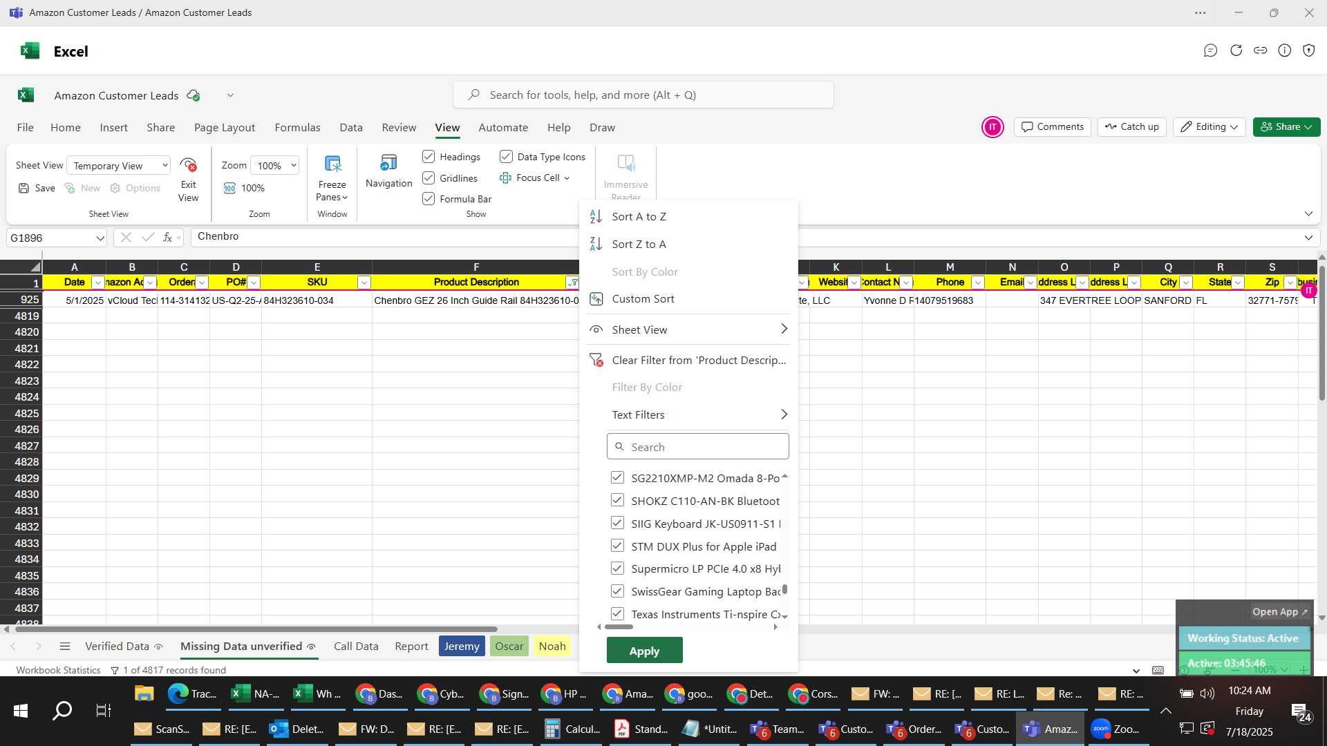Screen dimensions: 1327x746
Task: Click the Freeze Panes icon
Action: pos(332,164)
